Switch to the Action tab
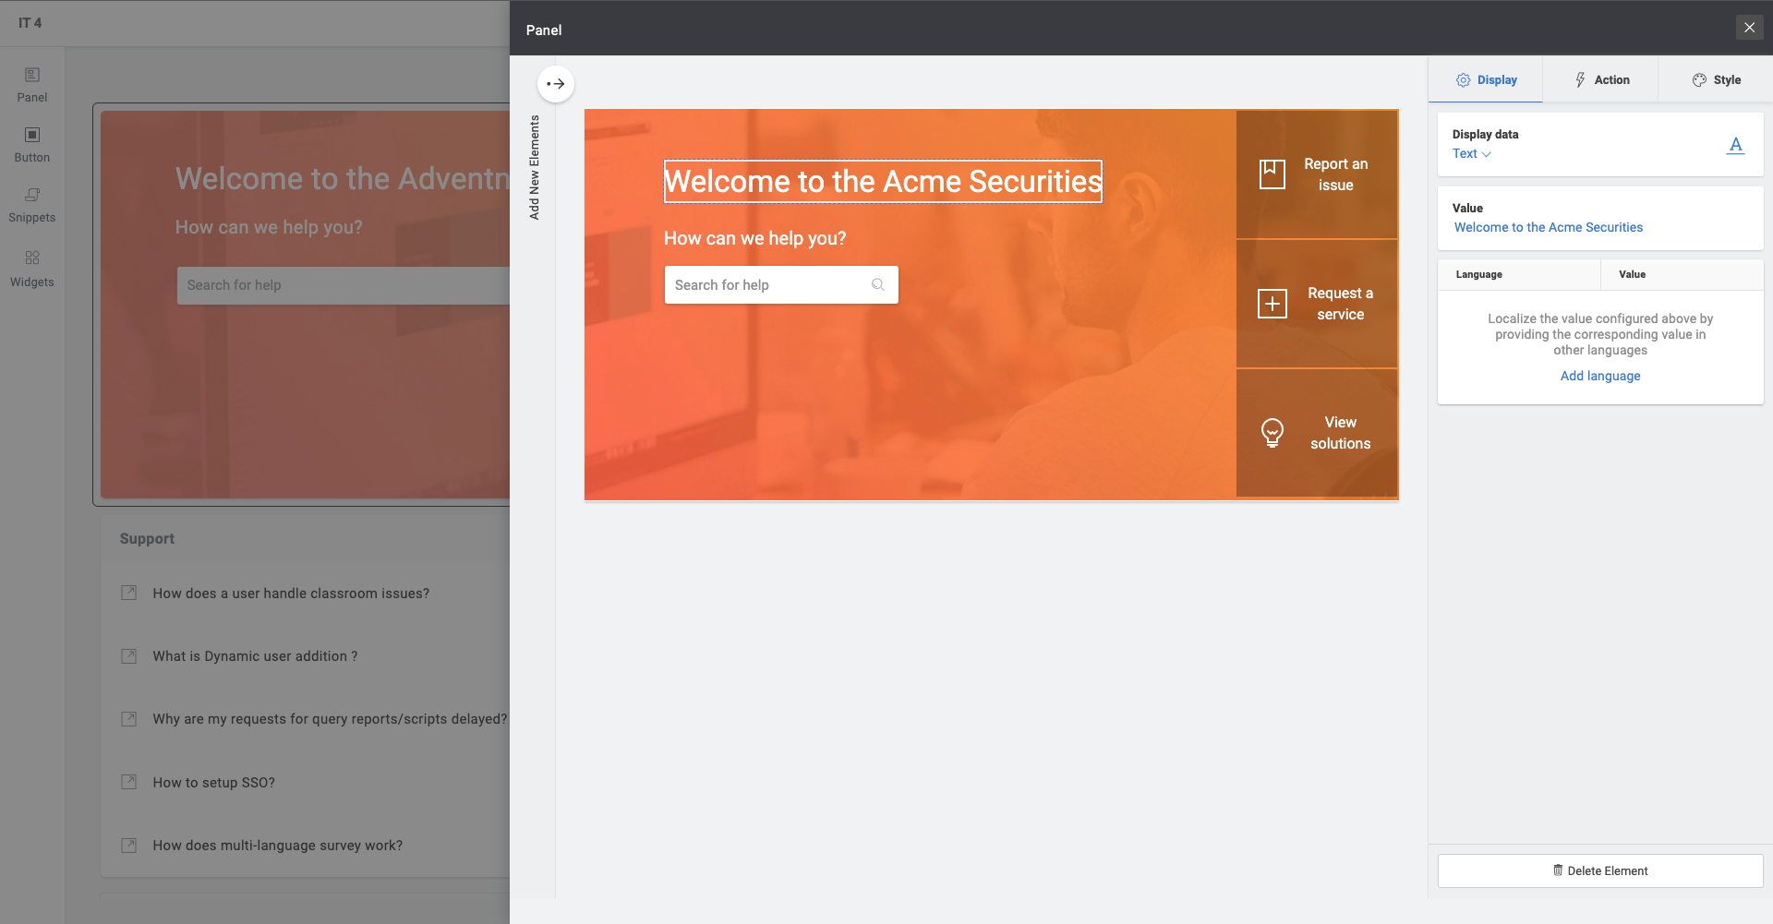The height and width of the screenshot is (924, 1773). coord(1600,80)
